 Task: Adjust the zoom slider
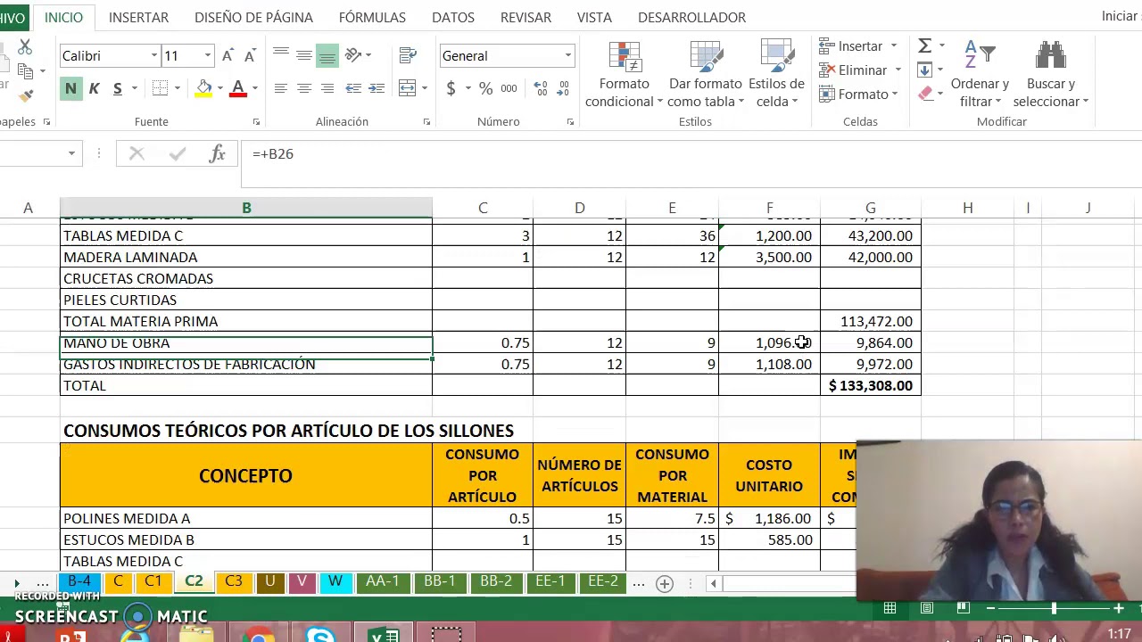[1054, 608]
